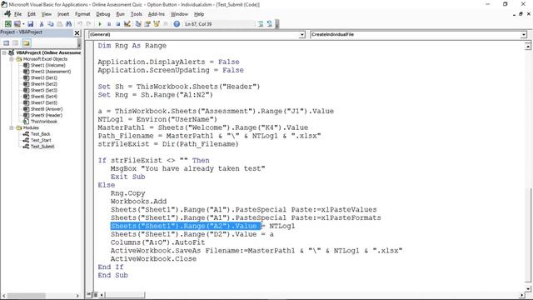Viewport: 533px width, 300px height.
Task: Click the Find binoculars icon
Action: point(68,24)
